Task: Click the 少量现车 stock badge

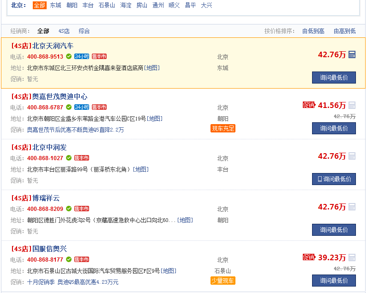Action: 223,281
